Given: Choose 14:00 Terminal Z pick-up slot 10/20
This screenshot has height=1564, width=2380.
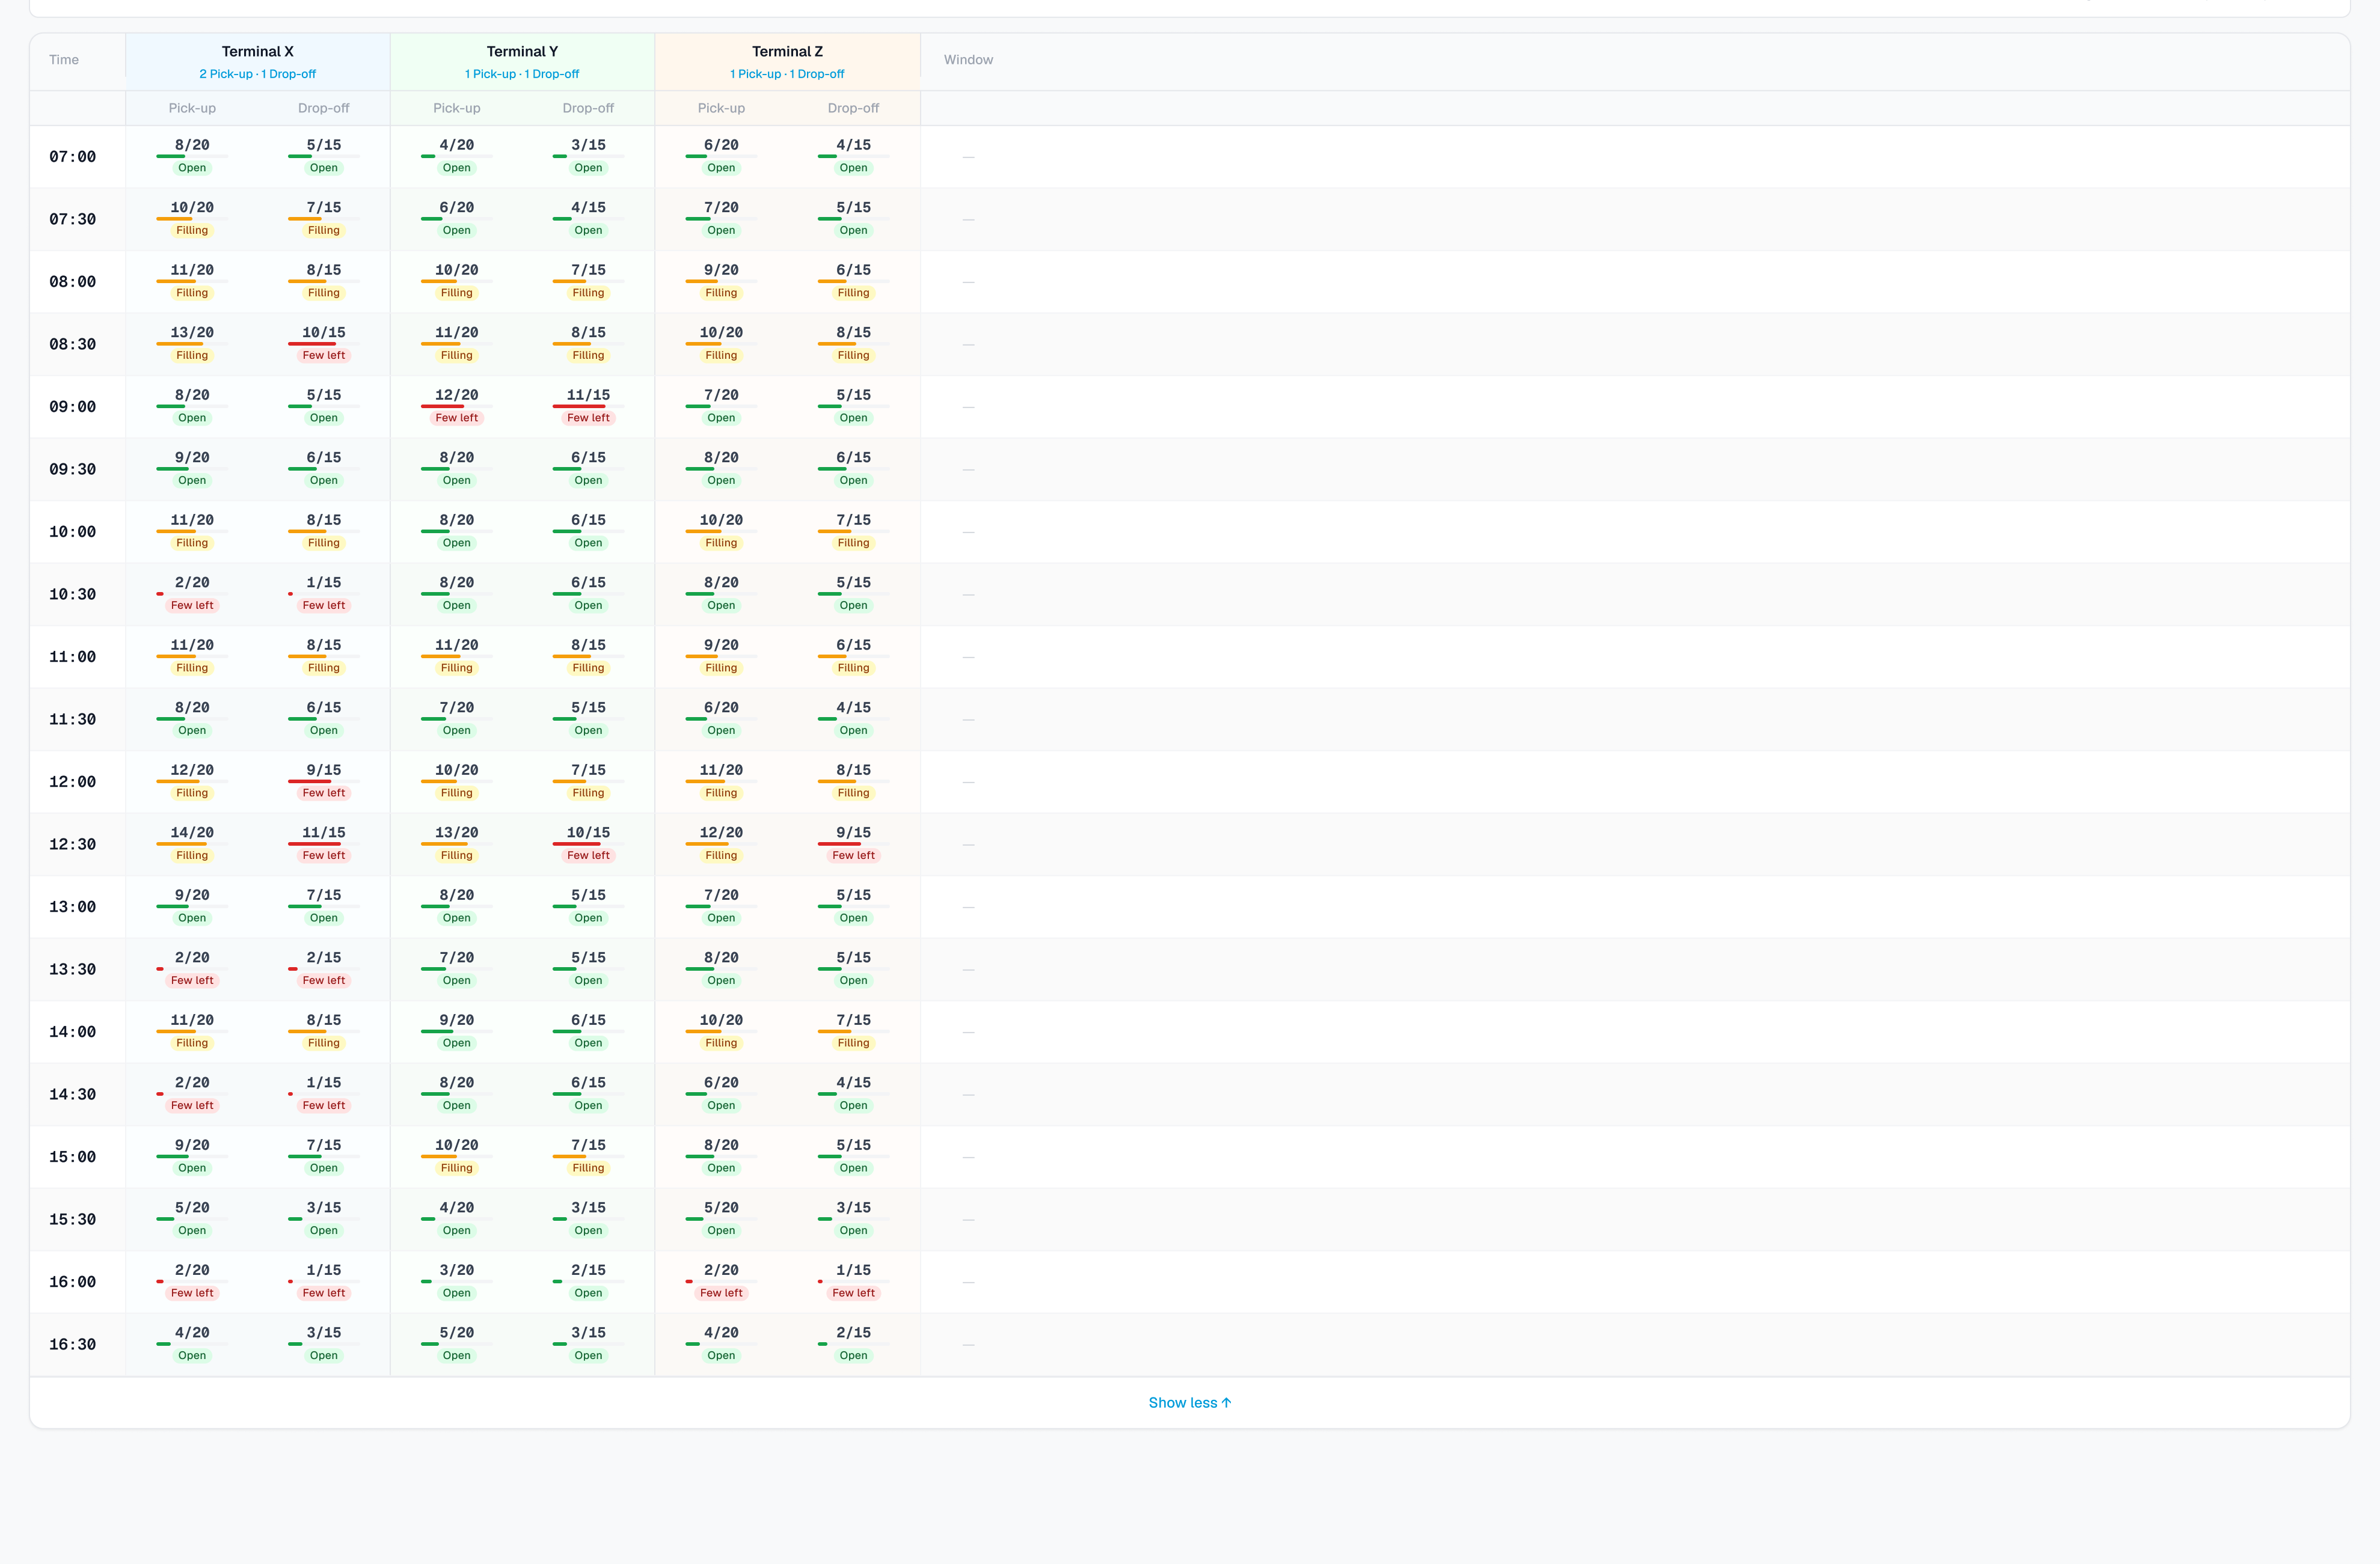Looking at the screenshot, I should (721, 1030).
